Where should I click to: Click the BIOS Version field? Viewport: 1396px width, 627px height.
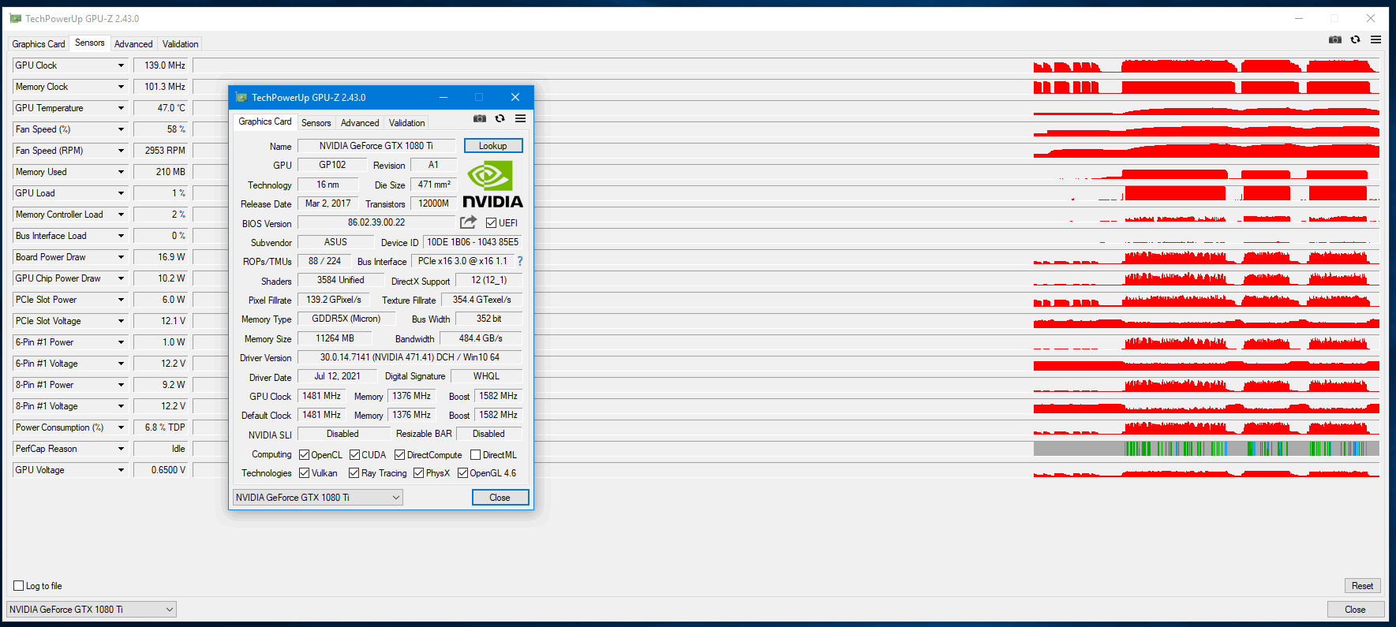point(376,222)
